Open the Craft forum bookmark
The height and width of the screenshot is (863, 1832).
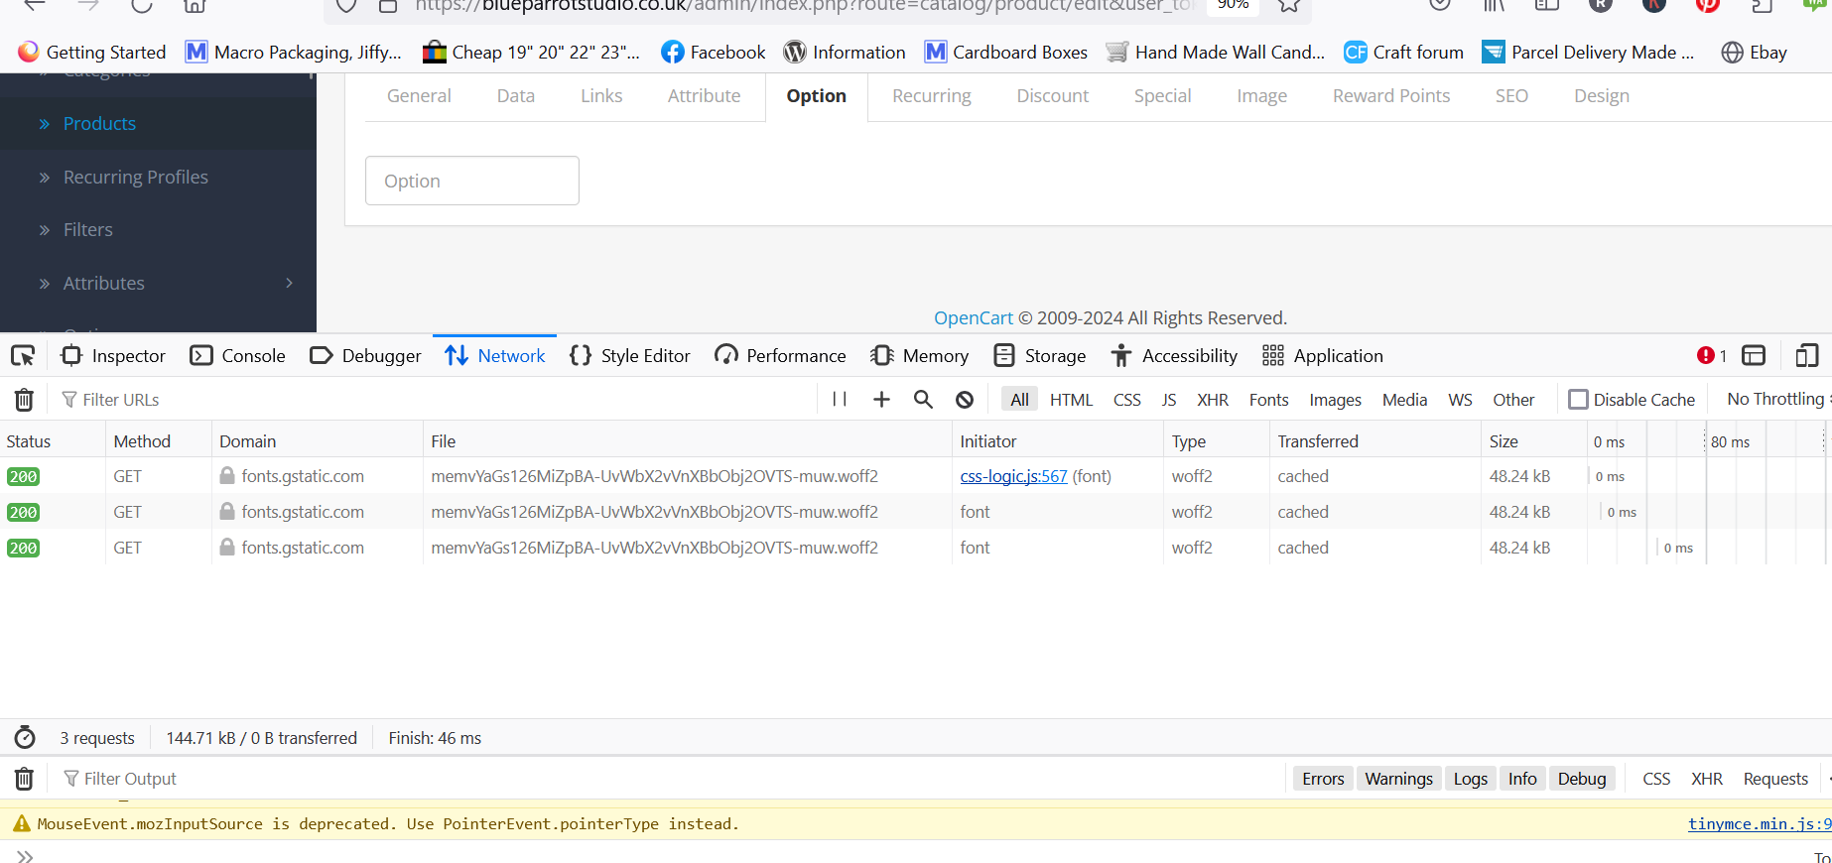(x=1403, y=52)
